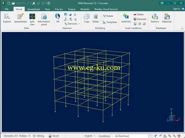185x138 pixels.
Task: Click the zoom out magnifier in status bar
Action: [174, 136]
